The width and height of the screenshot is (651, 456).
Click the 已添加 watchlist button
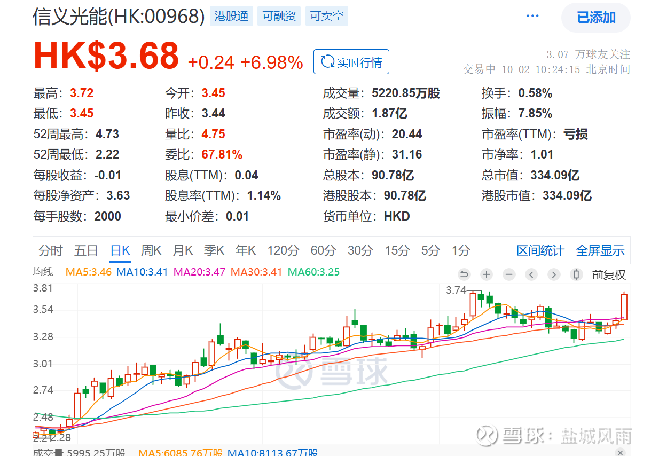pos(596,17)
